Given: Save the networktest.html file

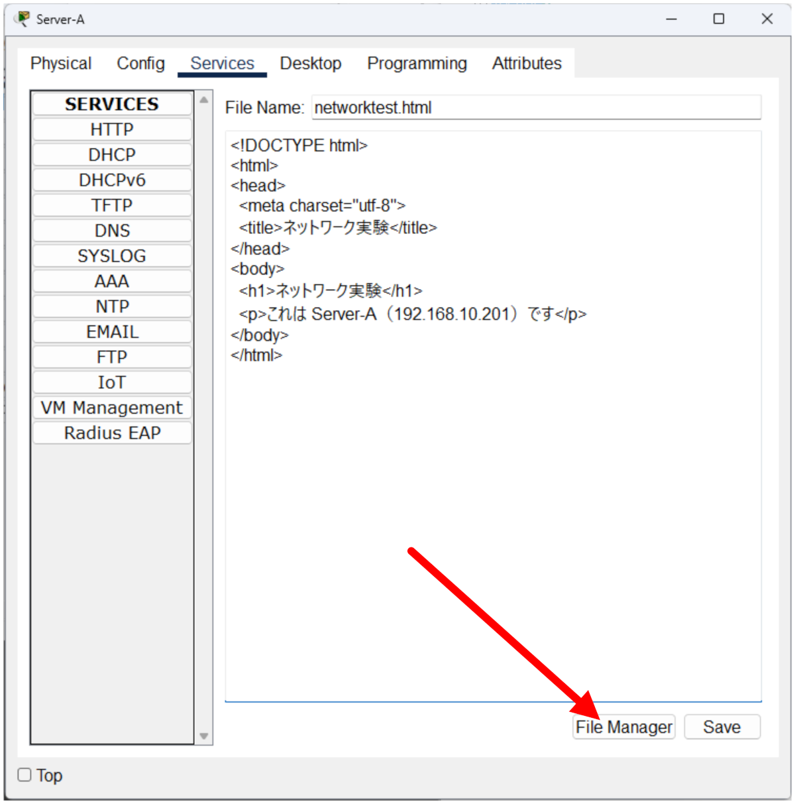Looking at the screenshot, I should (721, 727).
